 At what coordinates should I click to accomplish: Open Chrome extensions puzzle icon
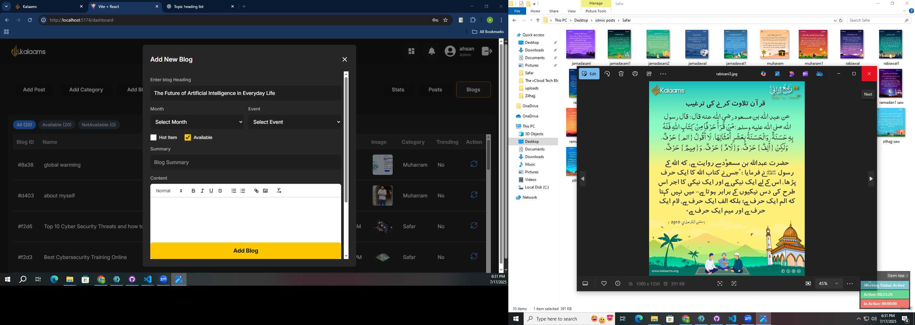click(473, 20)
